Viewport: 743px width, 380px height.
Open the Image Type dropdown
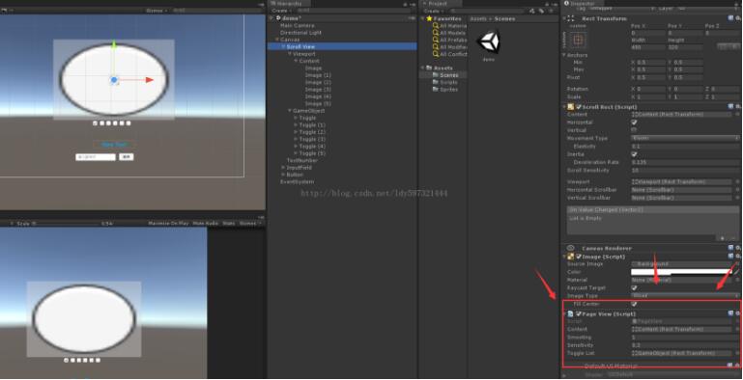point(685,296)
